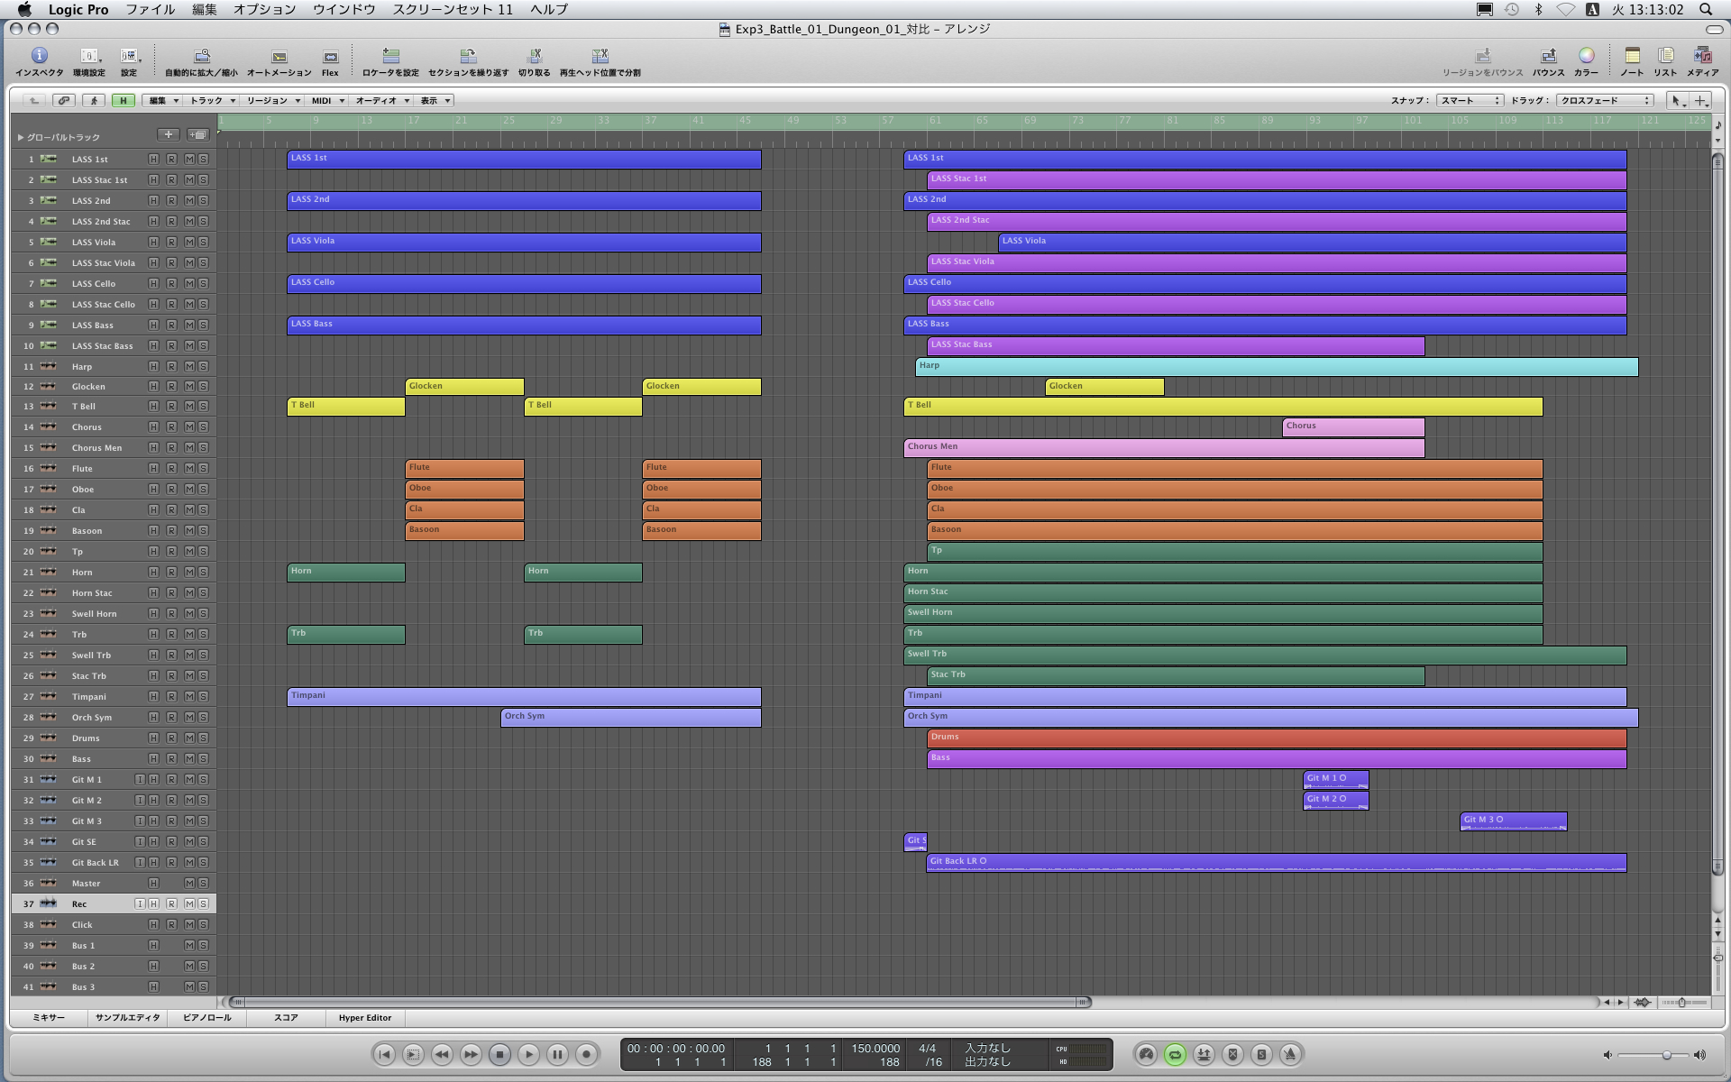The height and width of the screenshot is (1082, 1731).
Task: Solo the Harp track
Action: coord(203,366)
